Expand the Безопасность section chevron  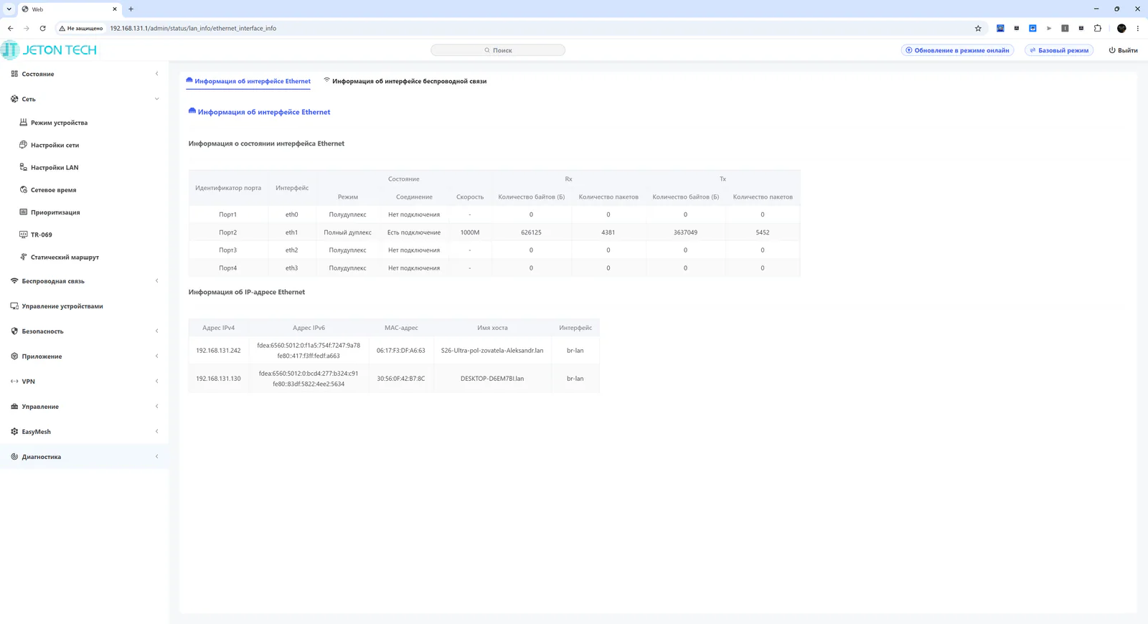click(156, 331)
